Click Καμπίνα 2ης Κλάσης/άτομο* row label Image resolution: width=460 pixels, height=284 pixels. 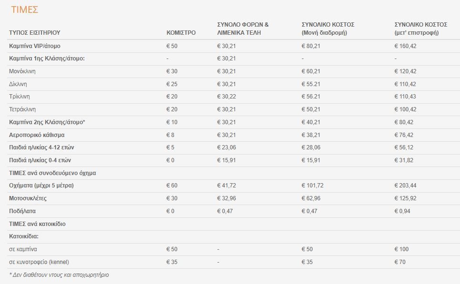(x=47, y=122)
